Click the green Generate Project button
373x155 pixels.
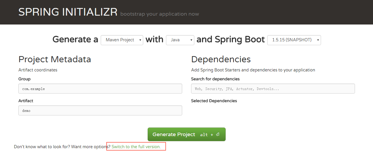[187, 134]
